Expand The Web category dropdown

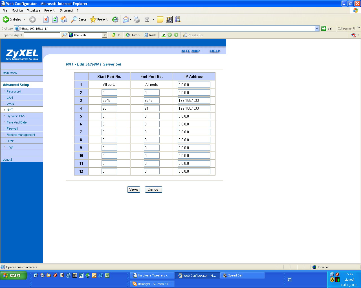click(105, 35)
